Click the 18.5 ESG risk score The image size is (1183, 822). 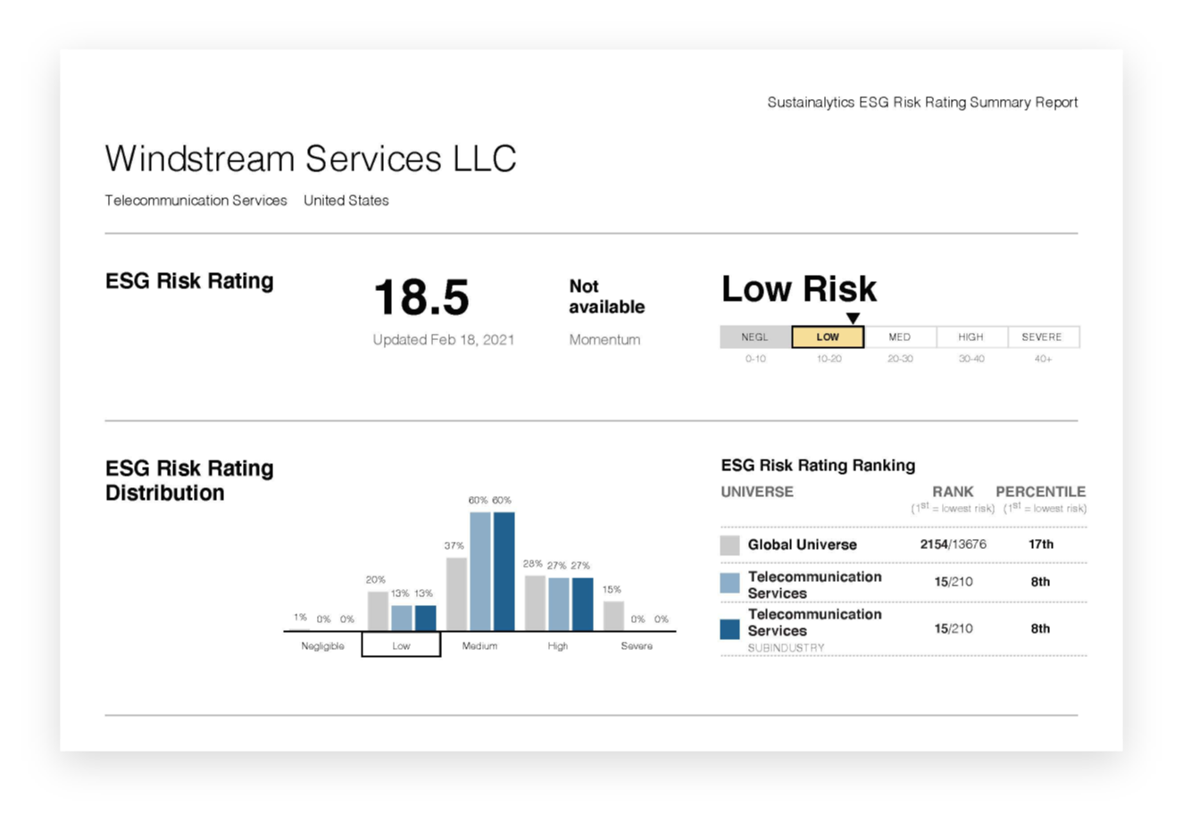tap(421, 298)
